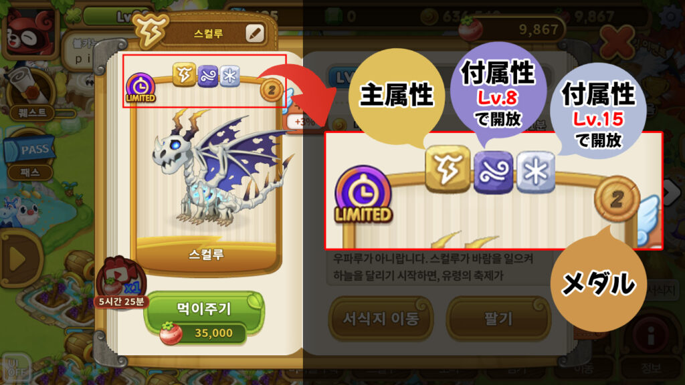The width and height of the screenshot is (685, 385).
Task: Tap the red raccoon player avatar
Action: [x=29, y=31]
